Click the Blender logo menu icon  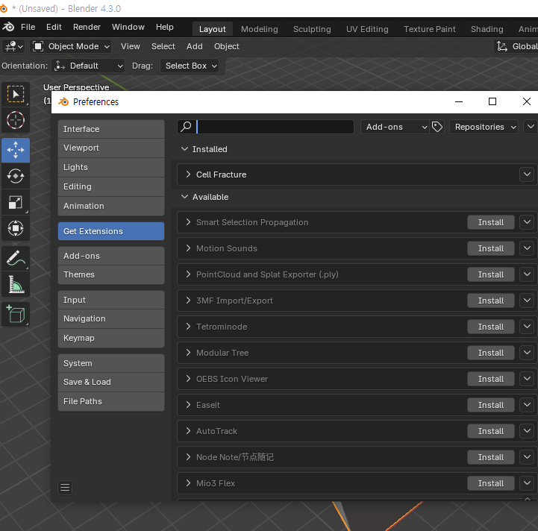[8, 27]
